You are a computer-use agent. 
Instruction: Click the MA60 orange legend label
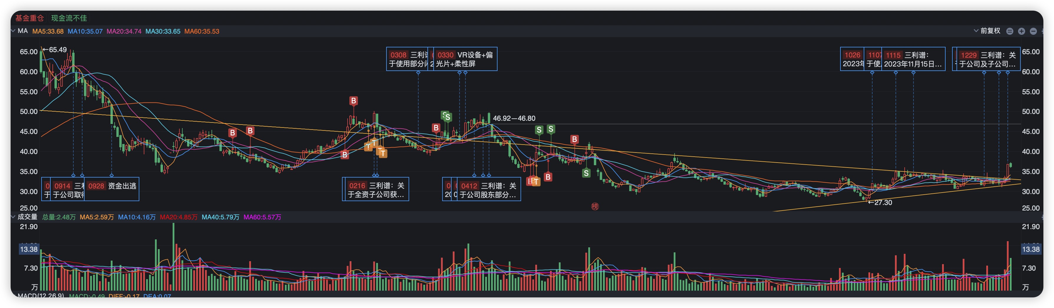pos(202,31)
